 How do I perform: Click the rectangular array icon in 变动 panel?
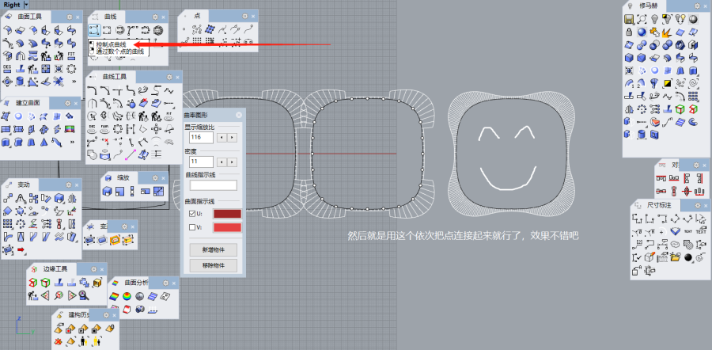pos(8,225)
